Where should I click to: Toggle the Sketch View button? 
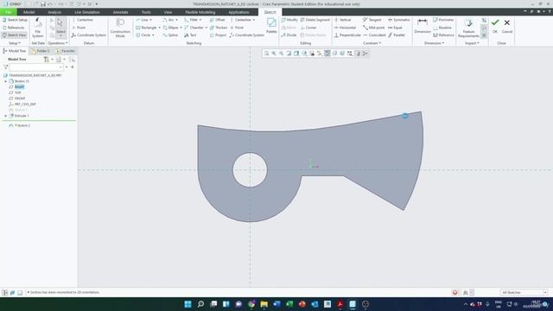[x=14, y=35]
